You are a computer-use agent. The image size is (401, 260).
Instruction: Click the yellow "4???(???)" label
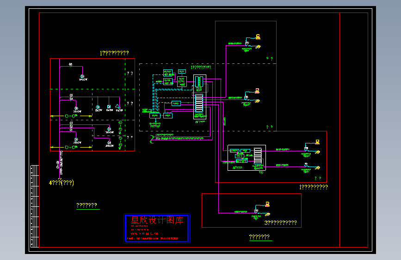click(x=62, y=183)
